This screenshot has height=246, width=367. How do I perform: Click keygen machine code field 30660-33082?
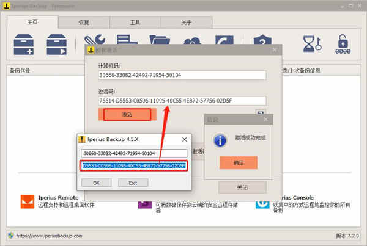click(134, 153)
